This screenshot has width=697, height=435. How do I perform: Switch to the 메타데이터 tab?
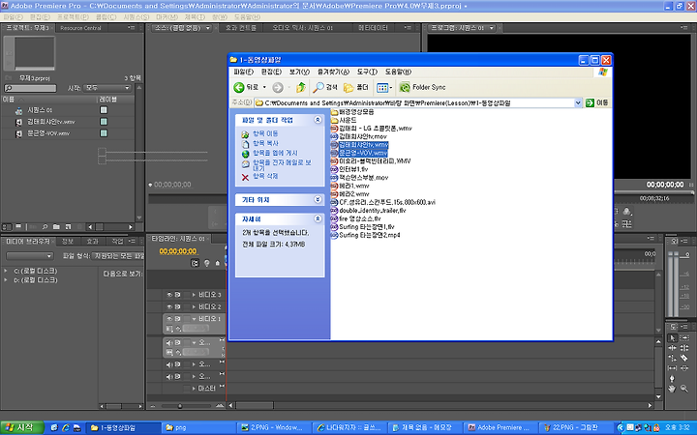point(373,27)
